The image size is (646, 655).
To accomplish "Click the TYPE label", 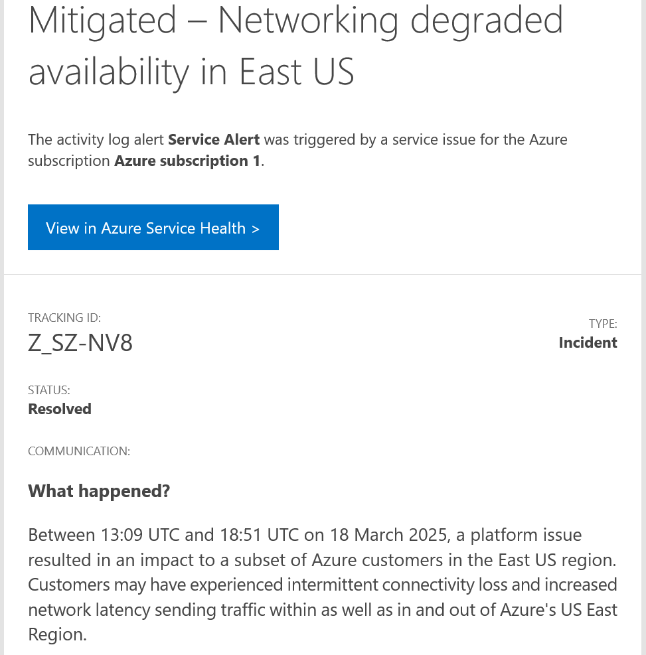I will (x=603, y=324).
